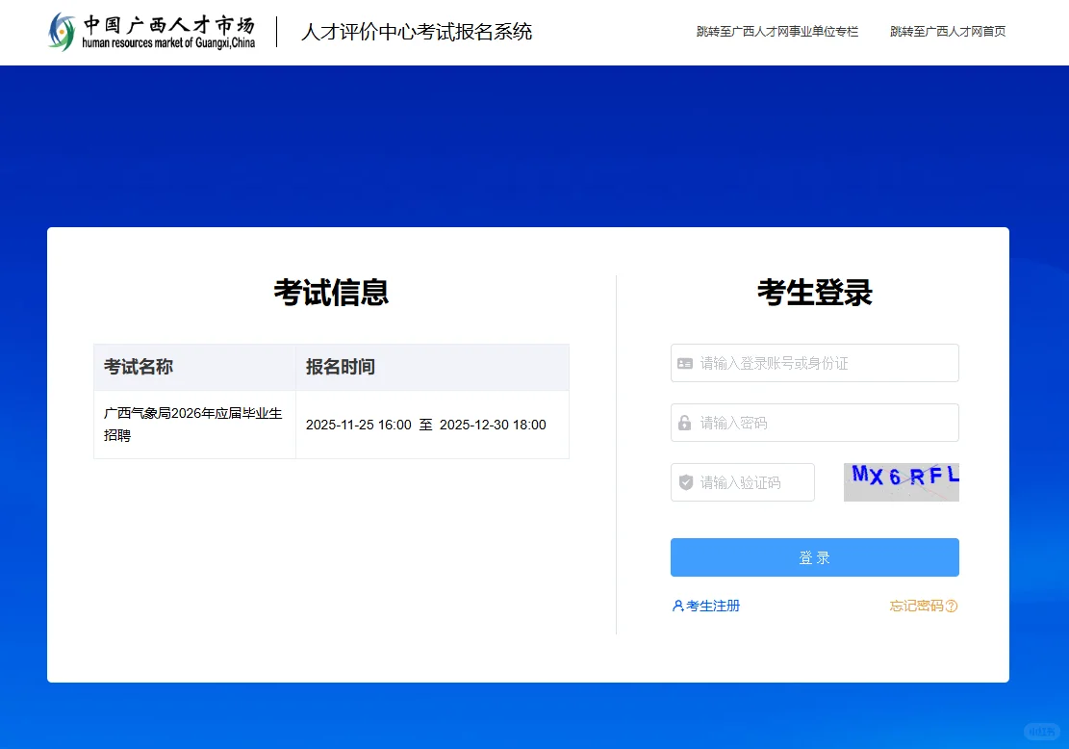The width and height of the screenshot is (1069, 749).
Task: Click the captcha image showing MX6RFL
Action: pyautogui.click(x=902, y=482)
